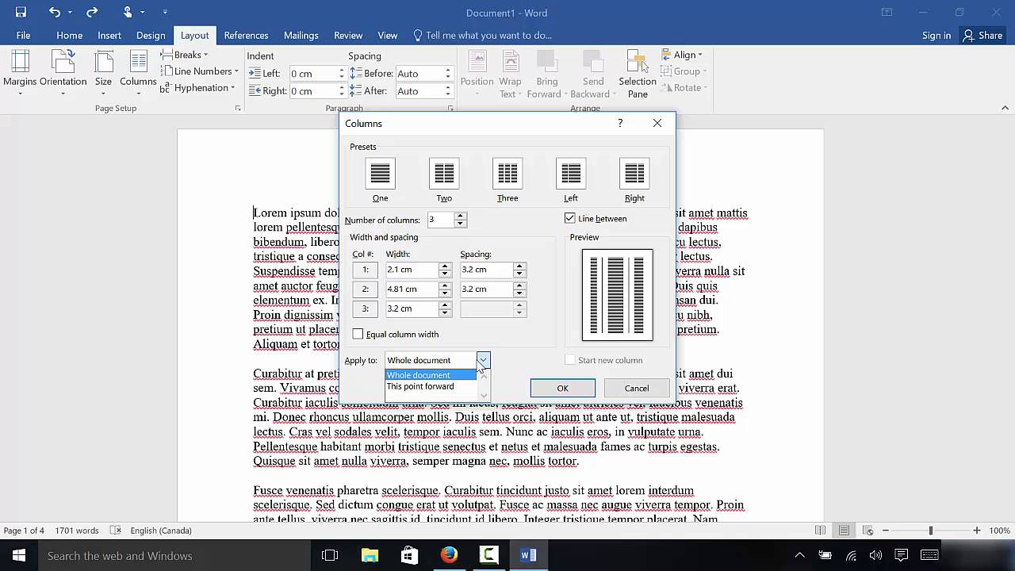Click the zoom slider in status bar
The height and width of the screenshot is (571, 1015).
[x=931, y=531]
